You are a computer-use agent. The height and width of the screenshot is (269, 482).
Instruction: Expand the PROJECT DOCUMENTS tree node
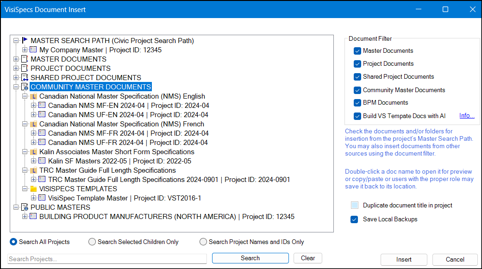point(16,69)
